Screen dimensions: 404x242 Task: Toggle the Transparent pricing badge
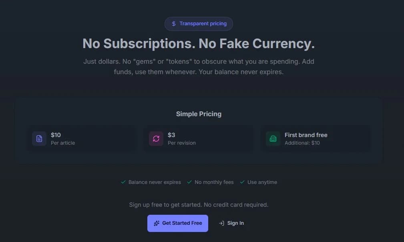199,24
